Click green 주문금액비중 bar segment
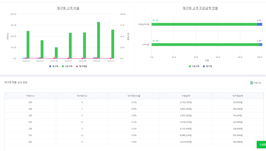This screenshot has width=266, height=151. pos(204,24)
